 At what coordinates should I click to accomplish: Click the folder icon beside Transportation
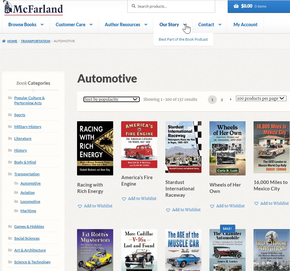point(10,174)
